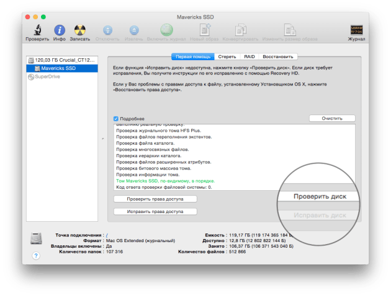Click the Доступно 12,8 ГБ value
391x296 pixels.
coord(258,240)
